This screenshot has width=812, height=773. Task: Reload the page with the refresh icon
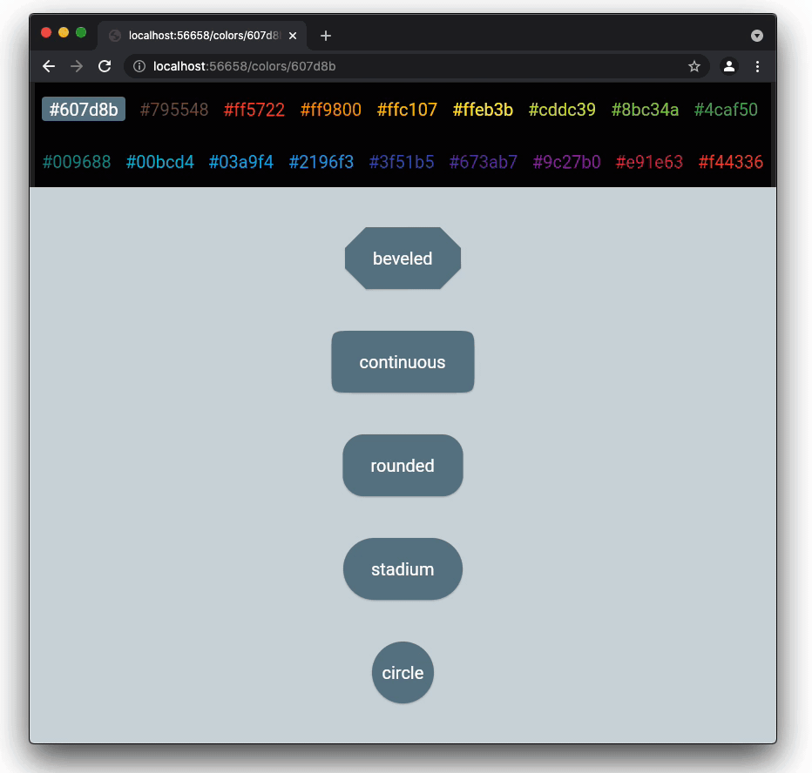click(x=105, y=66)
